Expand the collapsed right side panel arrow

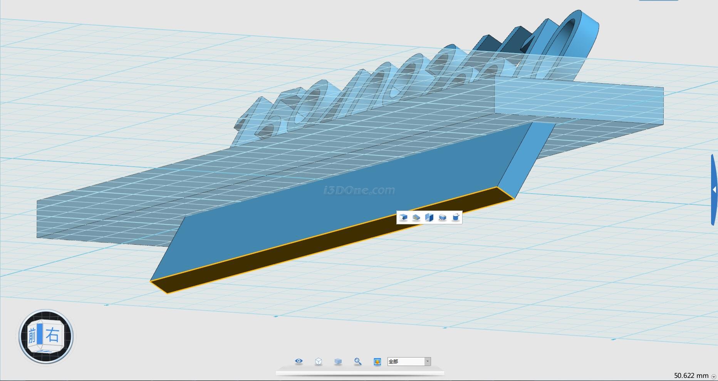(x=714, y=190)
